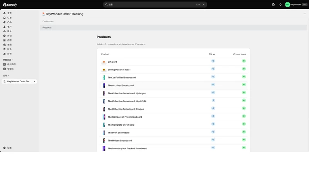This screenshot has height=173, width=309.
Task: Click The 3p Fulfilled Snowboard thumbnail
Action: click(x=104, y=78)
